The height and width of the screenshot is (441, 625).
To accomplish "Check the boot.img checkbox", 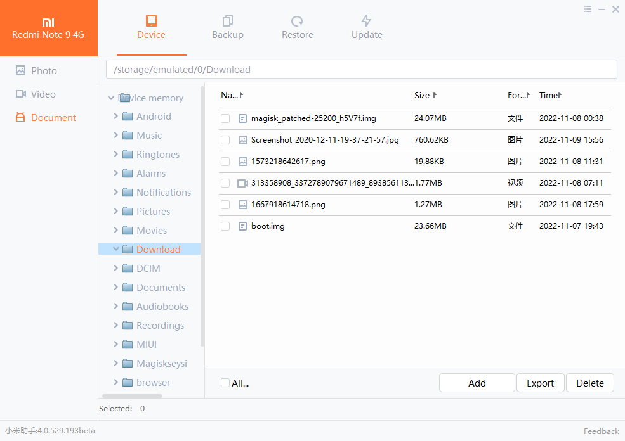I will [225, 226].
